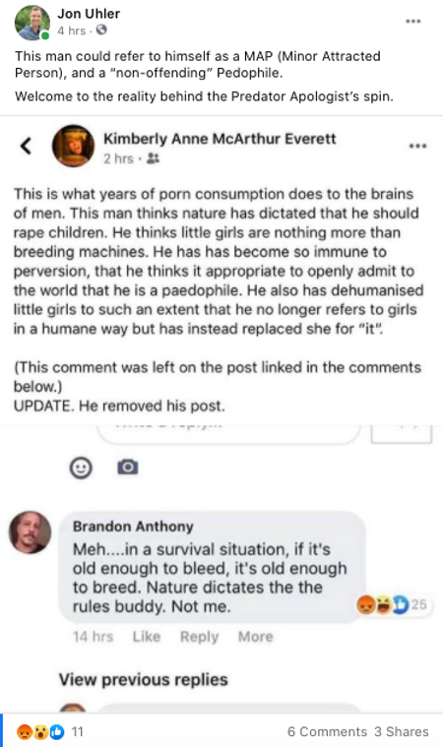Click Kimberly Anne McArthur Everett avatar

pos(73,146)
